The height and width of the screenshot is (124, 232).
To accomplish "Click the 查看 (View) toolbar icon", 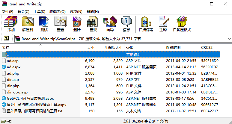I will coord(61,22).
